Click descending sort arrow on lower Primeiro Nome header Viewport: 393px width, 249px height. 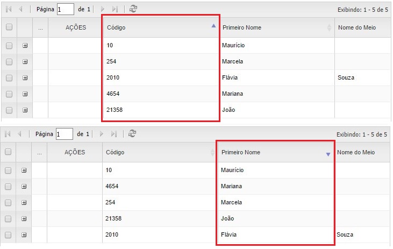[328, 155]
